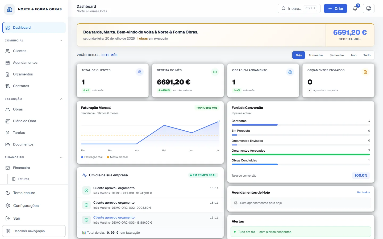Collapse the Comercial sidebar section

[61, 41]
